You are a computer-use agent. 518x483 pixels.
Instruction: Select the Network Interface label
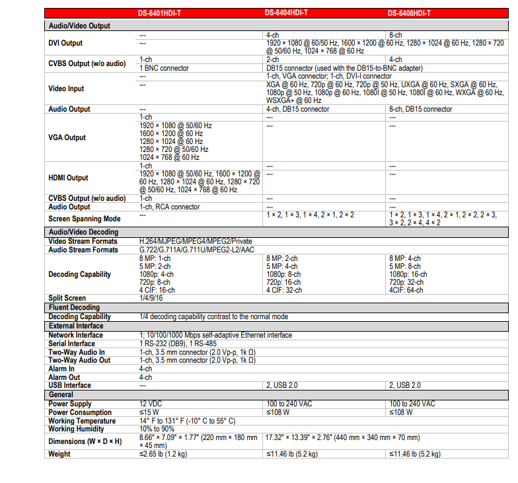75,335
